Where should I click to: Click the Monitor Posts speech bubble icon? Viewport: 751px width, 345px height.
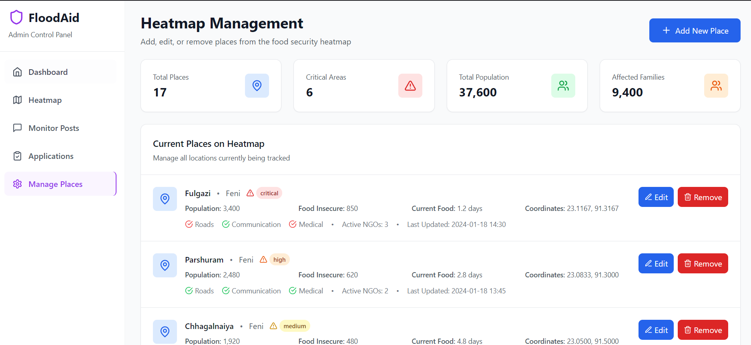coord(17,128)
